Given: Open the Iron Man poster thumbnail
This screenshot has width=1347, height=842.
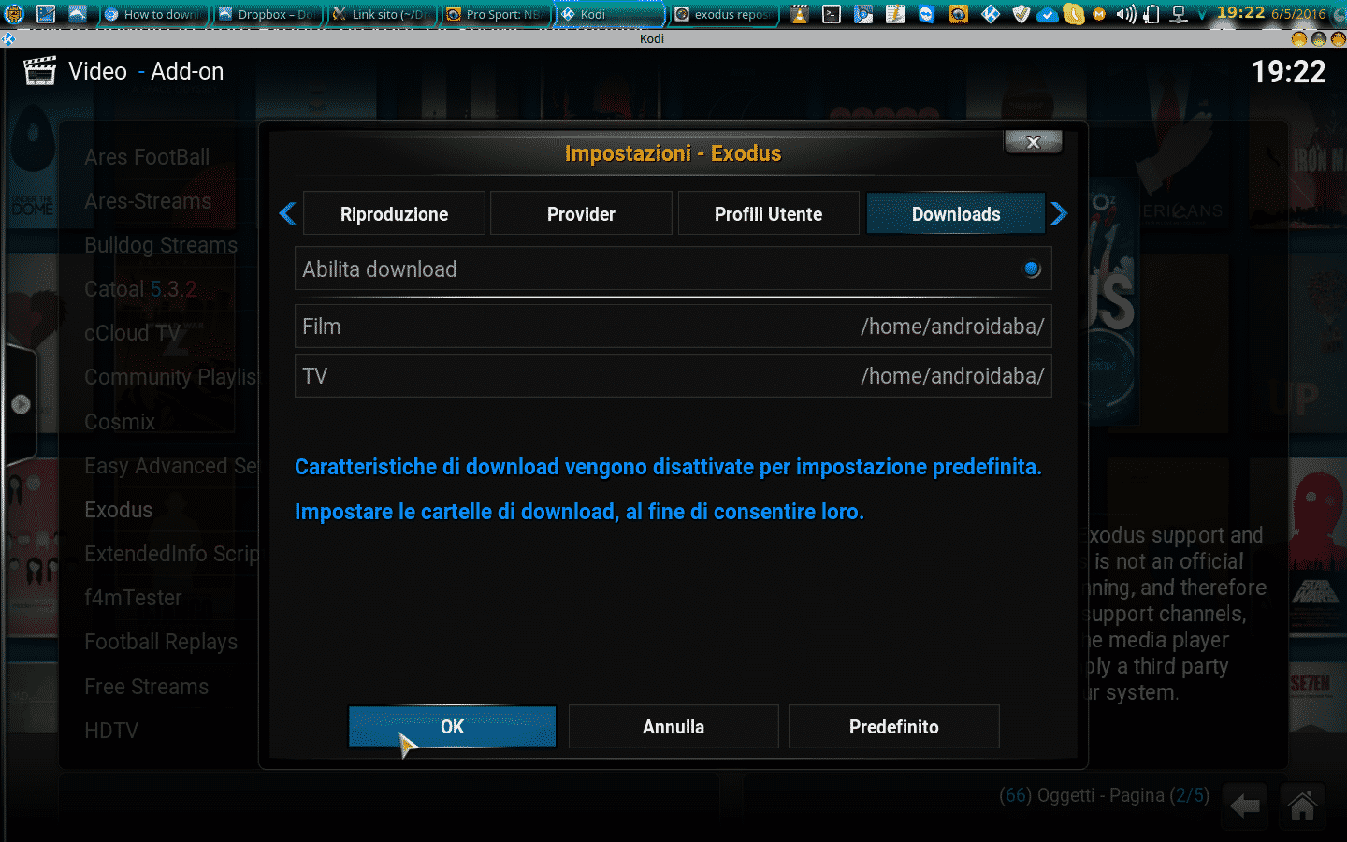Looking at the screenshot, I should (1317, 161).
